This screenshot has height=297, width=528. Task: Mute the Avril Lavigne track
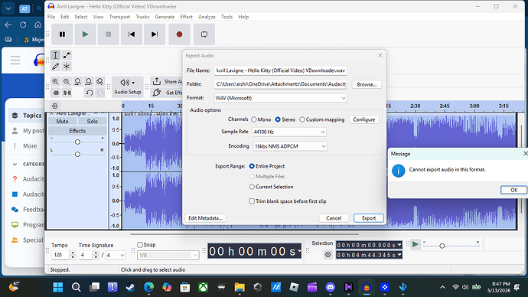coord(62,121)
